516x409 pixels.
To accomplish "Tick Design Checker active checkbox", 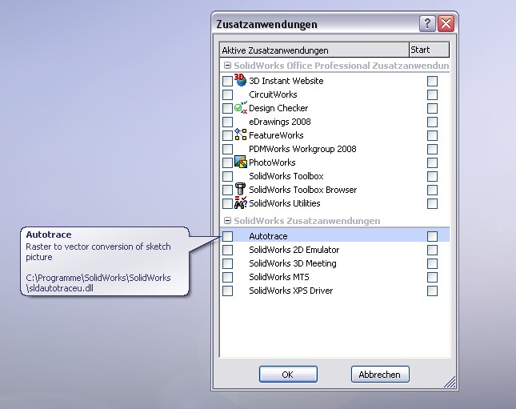I will (227, 108).
